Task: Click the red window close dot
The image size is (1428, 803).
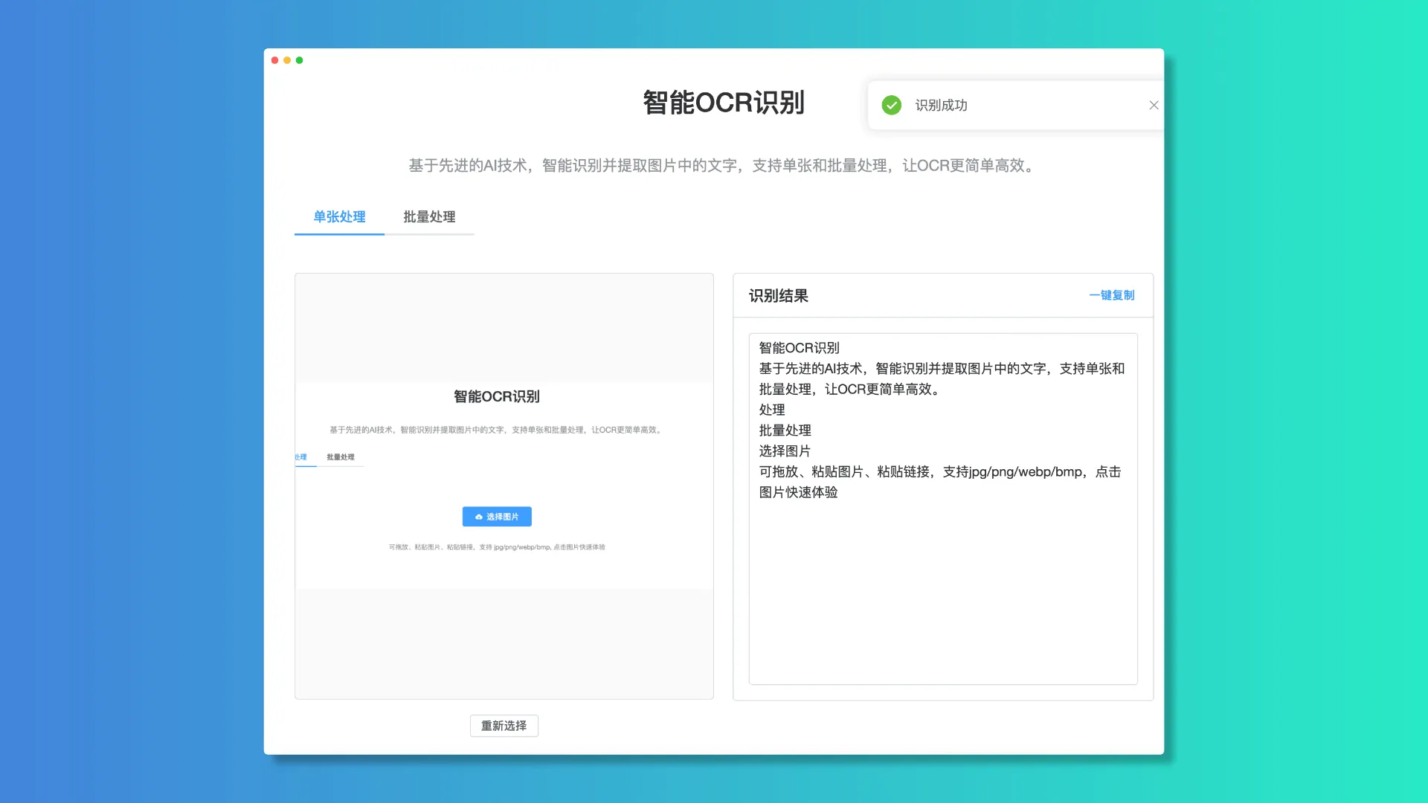Action: pos(275,60)
